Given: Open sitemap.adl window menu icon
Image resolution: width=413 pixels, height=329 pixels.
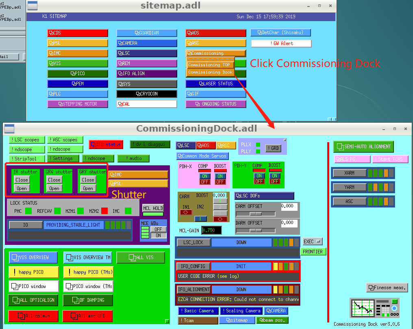Looking at the screenshot, I should pyautogui.click(x=33, y=6).
